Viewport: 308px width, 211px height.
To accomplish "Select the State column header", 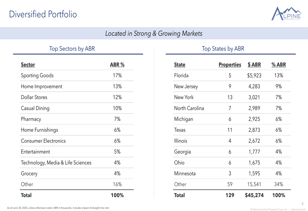I will click(x=180, y=65).
